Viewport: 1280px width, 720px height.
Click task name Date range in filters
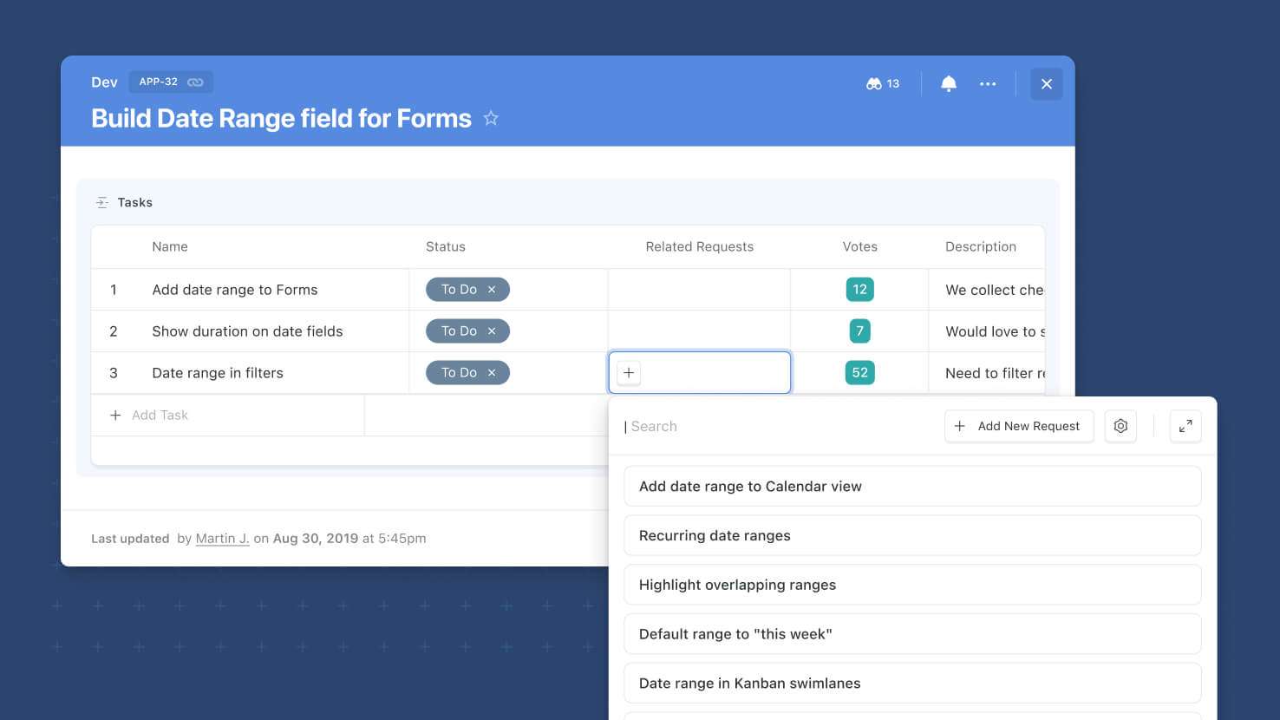(x=218, y=373)
